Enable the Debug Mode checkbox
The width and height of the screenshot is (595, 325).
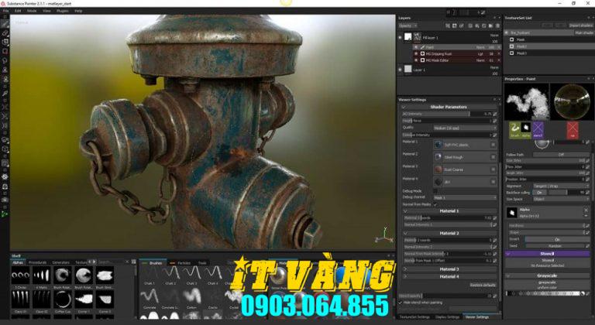pos(435,191)
